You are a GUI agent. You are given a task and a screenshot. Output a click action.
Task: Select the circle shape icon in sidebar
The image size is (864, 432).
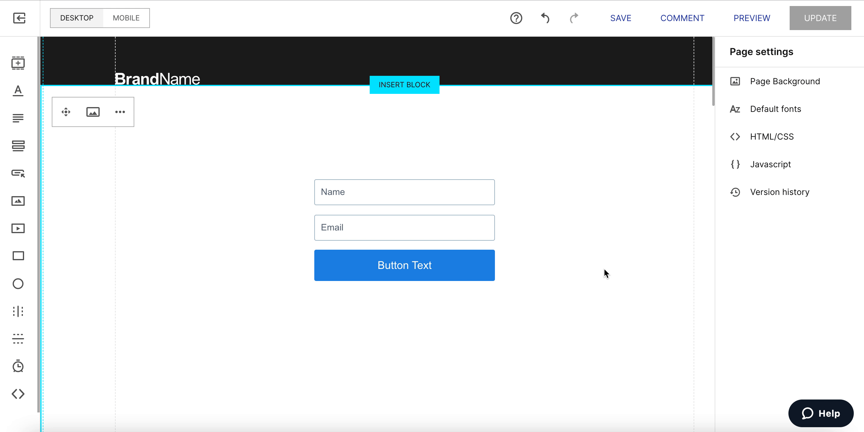point(18,284)
